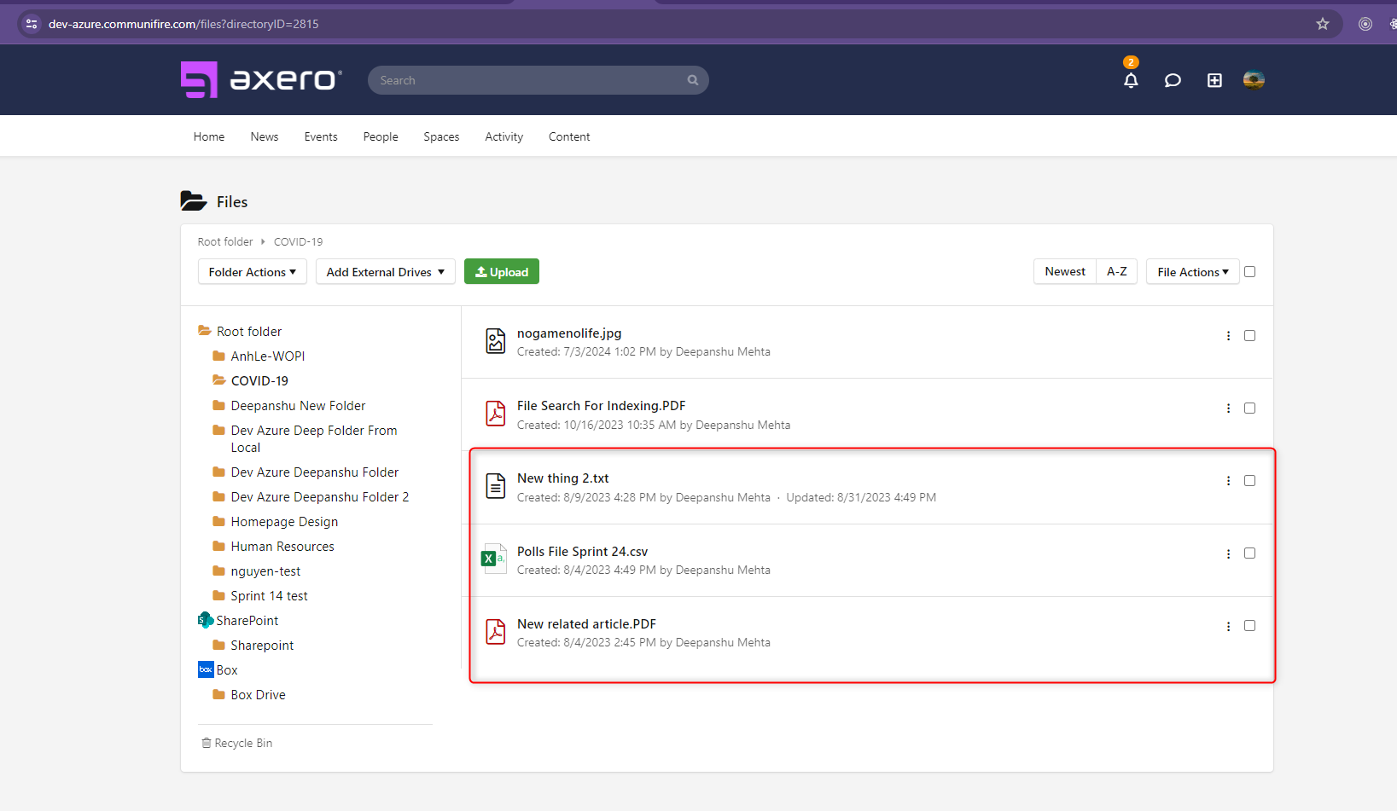Open the user profile avatar
Screen dimensions: 1397x811
[x=1254, y=80]
